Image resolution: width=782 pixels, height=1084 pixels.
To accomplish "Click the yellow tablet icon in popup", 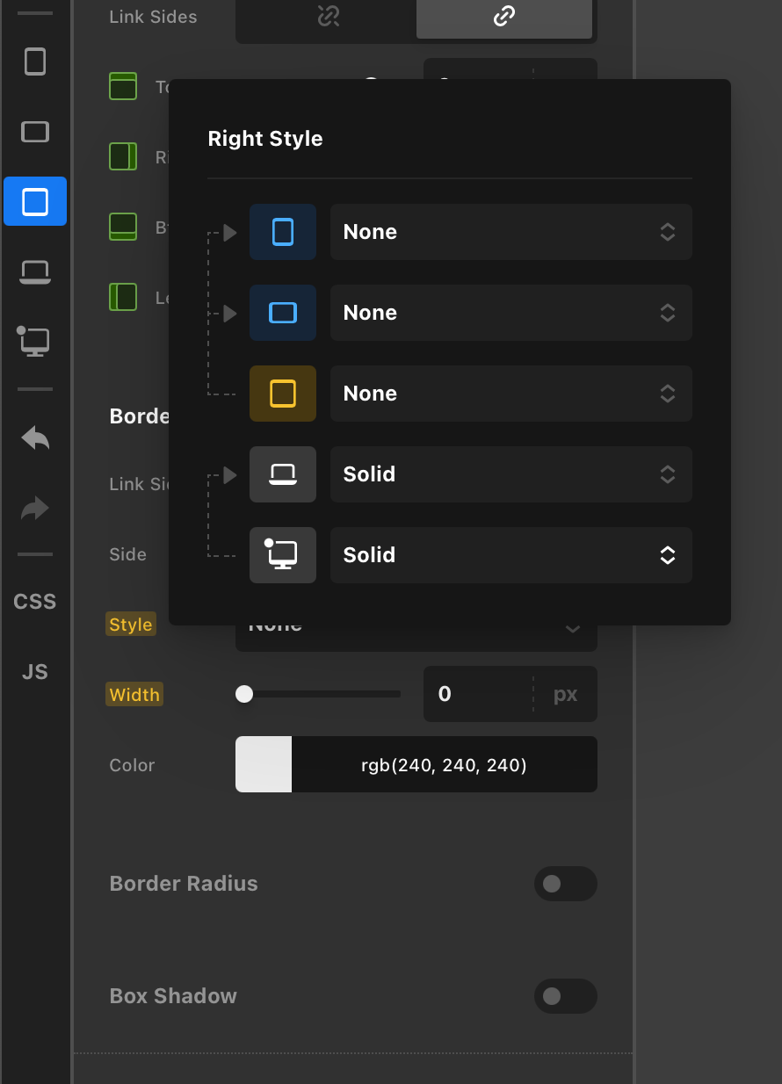I will 283,394.
